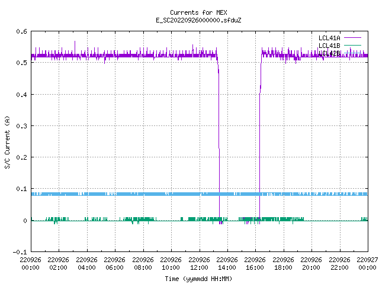Viewport: 379px width, 284px height.
Task: Click the 0.3 y-axis tick label
Action: pos(21,126)
